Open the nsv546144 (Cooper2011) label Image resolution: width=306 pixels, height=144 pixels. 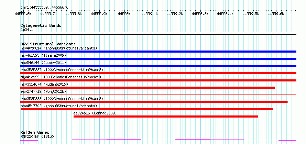43,63
